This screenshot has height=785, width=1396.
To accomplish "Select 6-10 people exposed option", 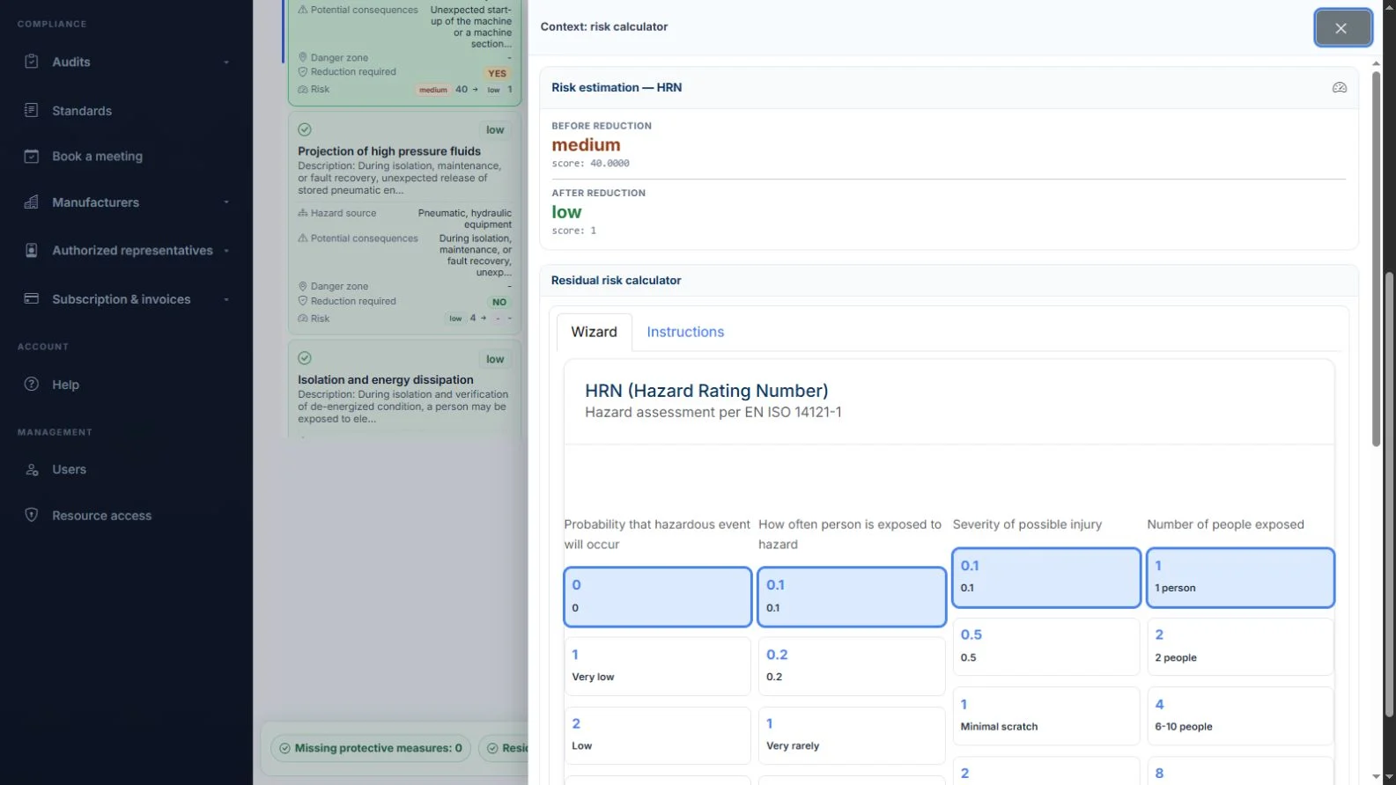I will point(1240,716).
